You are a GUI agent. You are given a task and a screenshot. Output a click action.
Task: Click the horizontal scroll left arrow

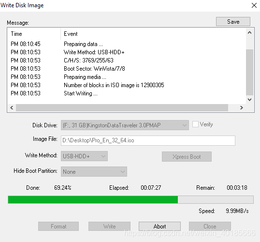point(12,107)
